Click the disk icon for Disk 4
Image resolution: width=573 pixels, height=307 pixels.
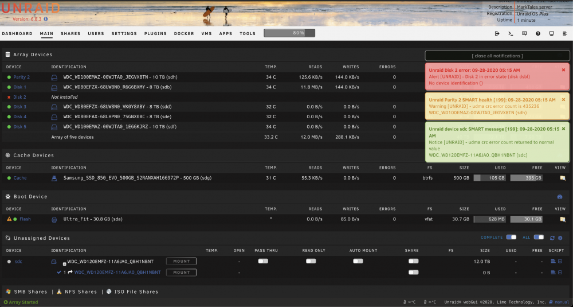pos(54,116)
